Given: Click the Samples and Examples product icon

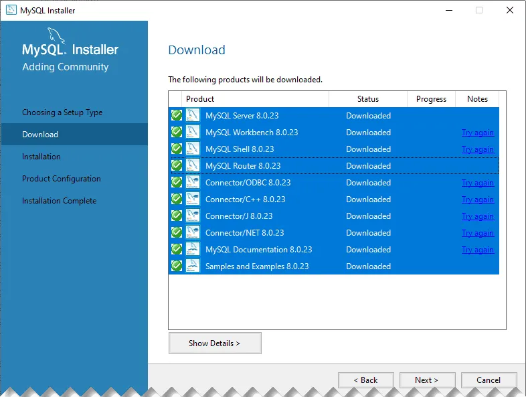Looking at the screenshot, I should (193, 266).
